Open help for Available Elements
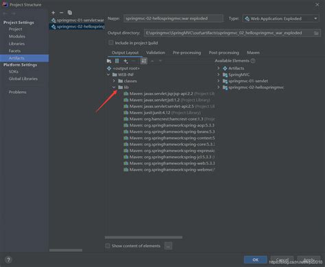The height and width of the screenshot is (267, 325). click(x=253, y=61)
